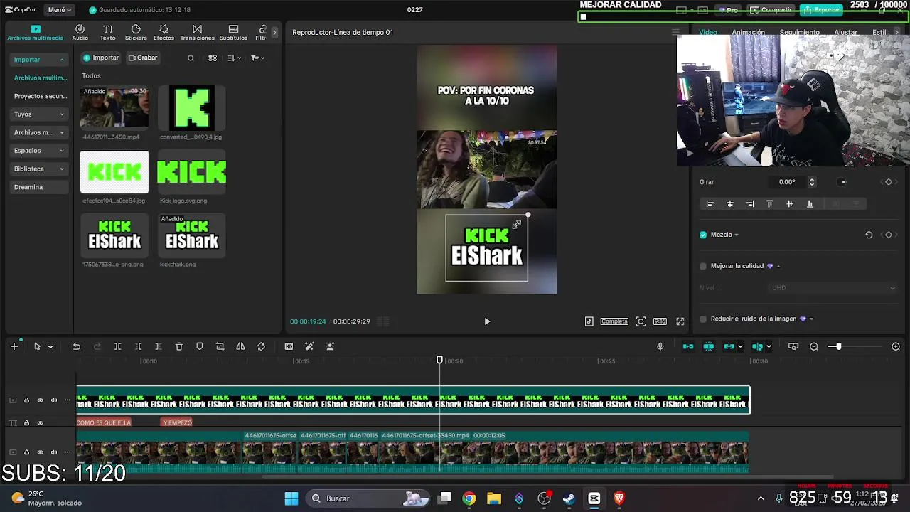
Task: Uncheck the Mezcla checkbox
Action: [x=703, y=235]
